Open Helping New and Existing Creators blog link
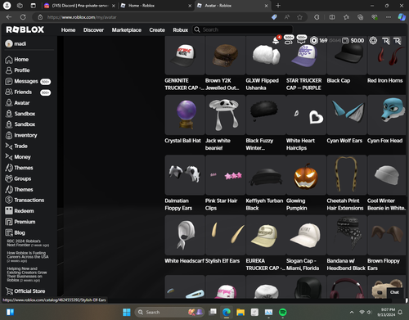 [27, 274]
